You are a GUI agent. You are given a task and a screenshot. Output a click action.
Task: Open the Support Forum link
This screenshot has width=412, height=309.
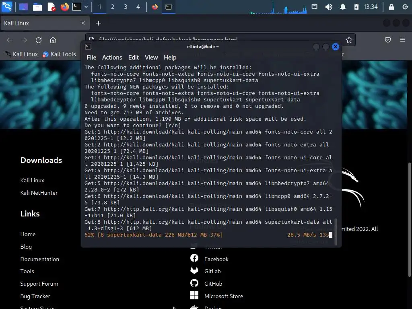pyautogui.click(x=39, y=284)
